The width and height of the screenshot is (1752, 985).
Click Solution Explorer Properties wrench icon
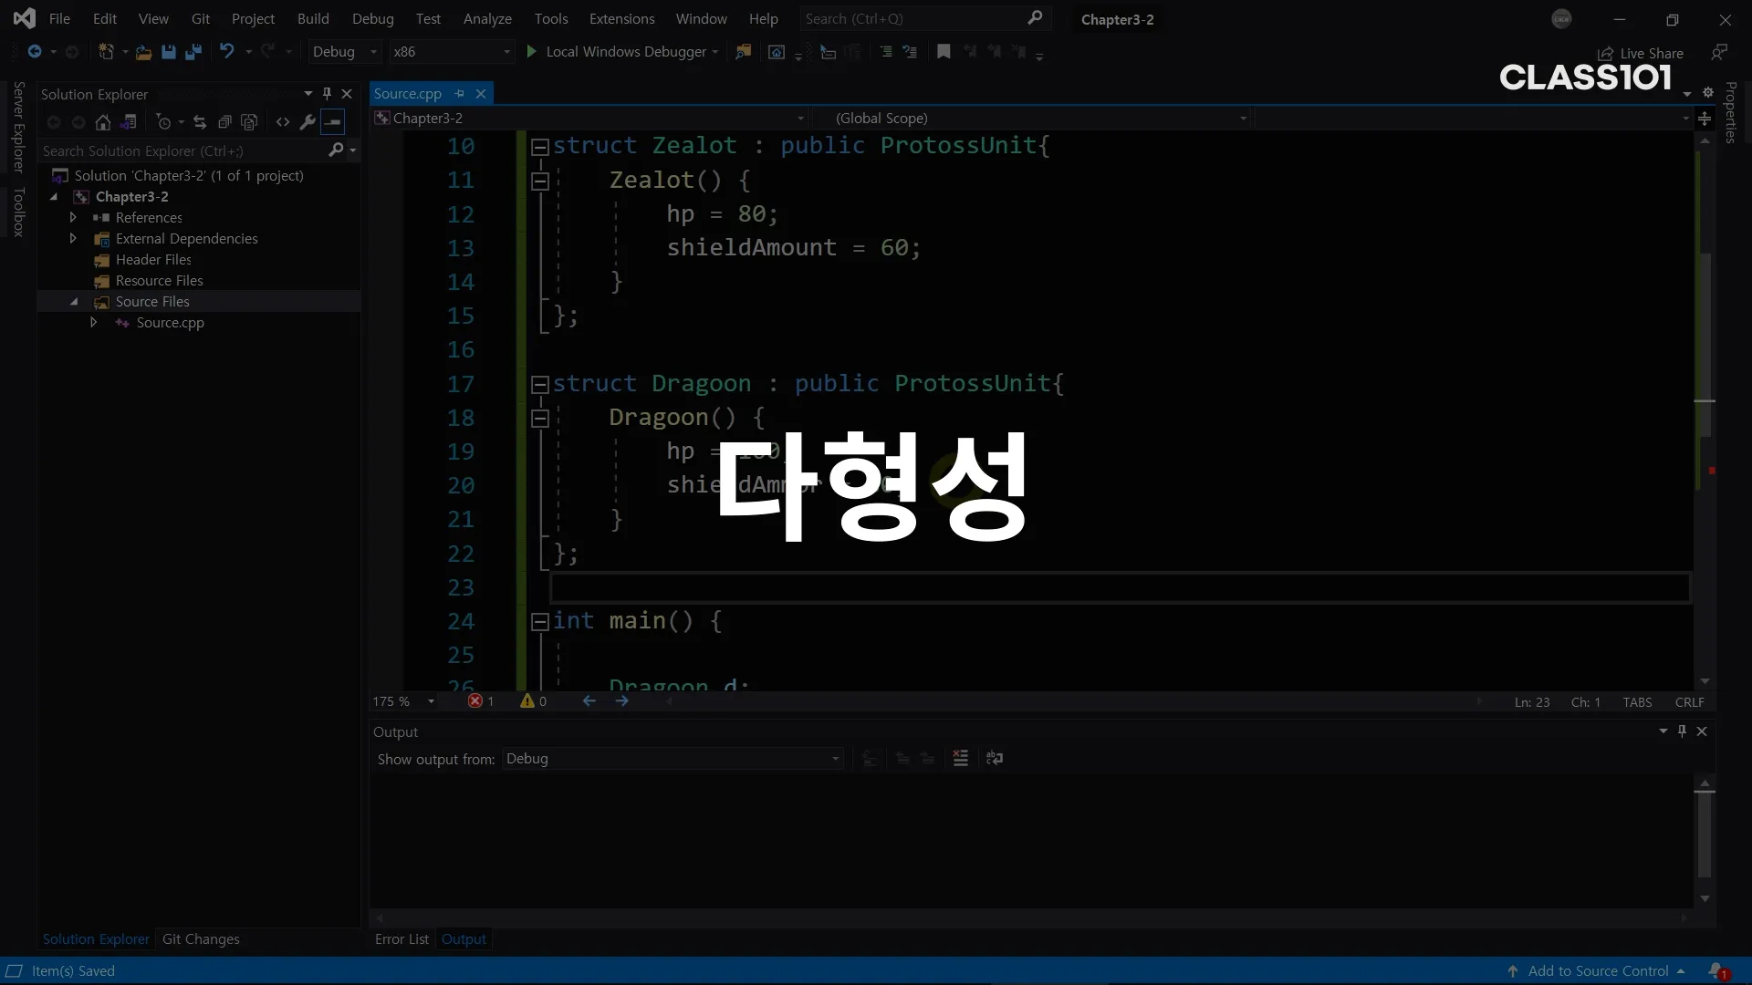(308, 122)
